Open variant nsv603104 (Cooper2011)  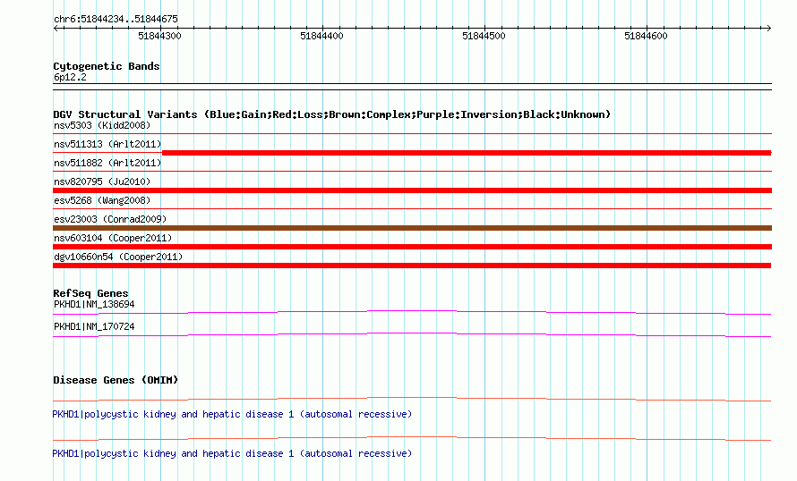click(x=113, y=238)
